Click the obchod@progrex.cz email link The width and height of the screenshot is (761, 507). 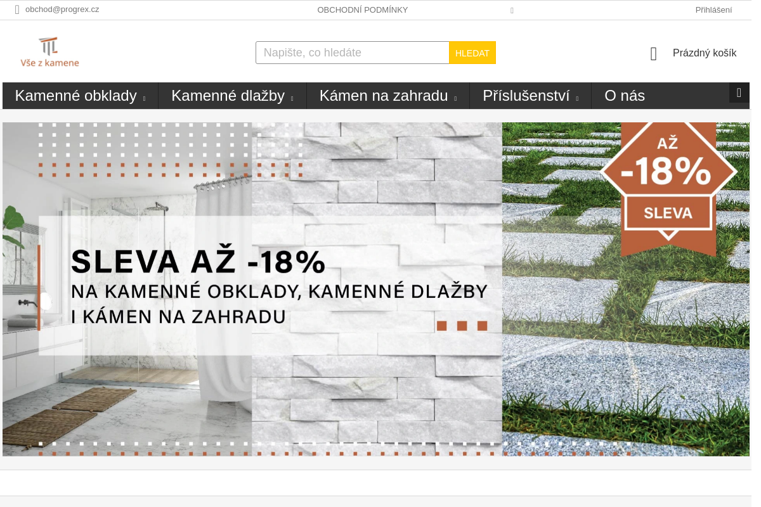tap(62, 10)
